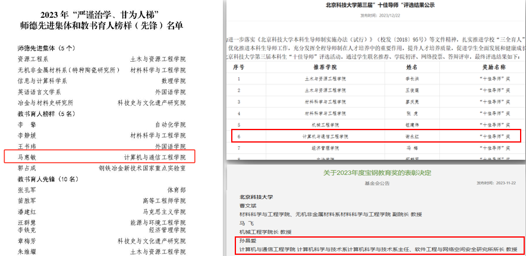Click 马克思主义学院 in the list

click(164, 212)
